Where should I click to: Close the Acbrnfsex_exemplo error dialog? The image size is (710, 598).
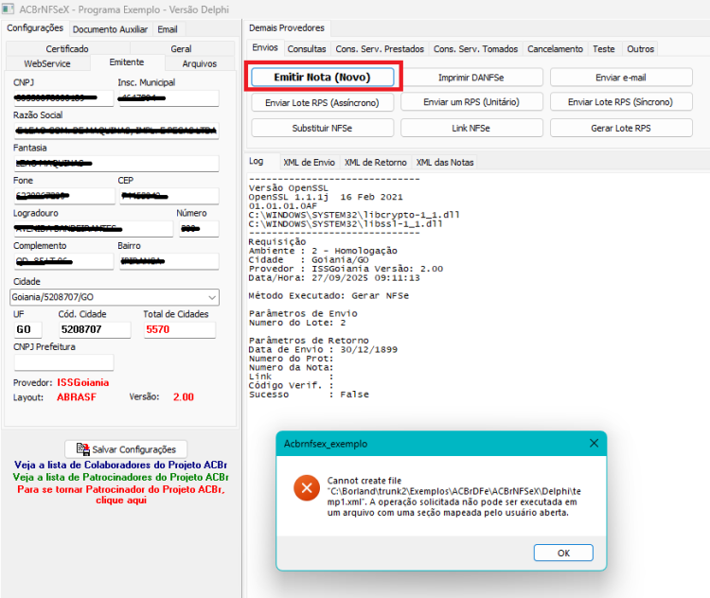pyautogui.click(x=594, y=443)
